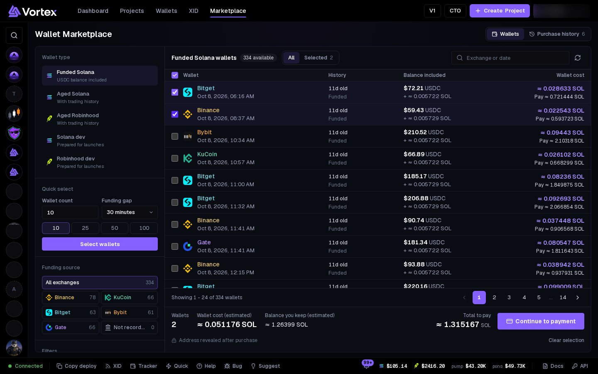
Task: Open the API link in the bottom bar
Action: [x=580, y=366]
